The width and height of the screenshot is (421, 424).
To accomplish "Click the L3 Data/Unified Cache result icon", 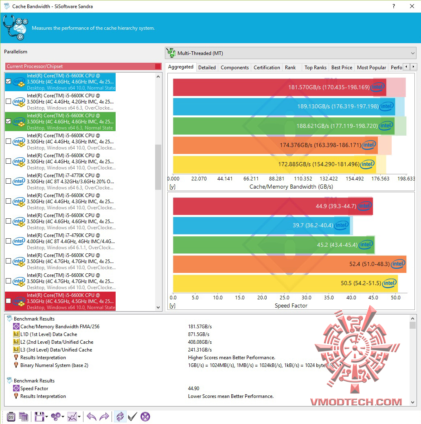I will (16, 349).
